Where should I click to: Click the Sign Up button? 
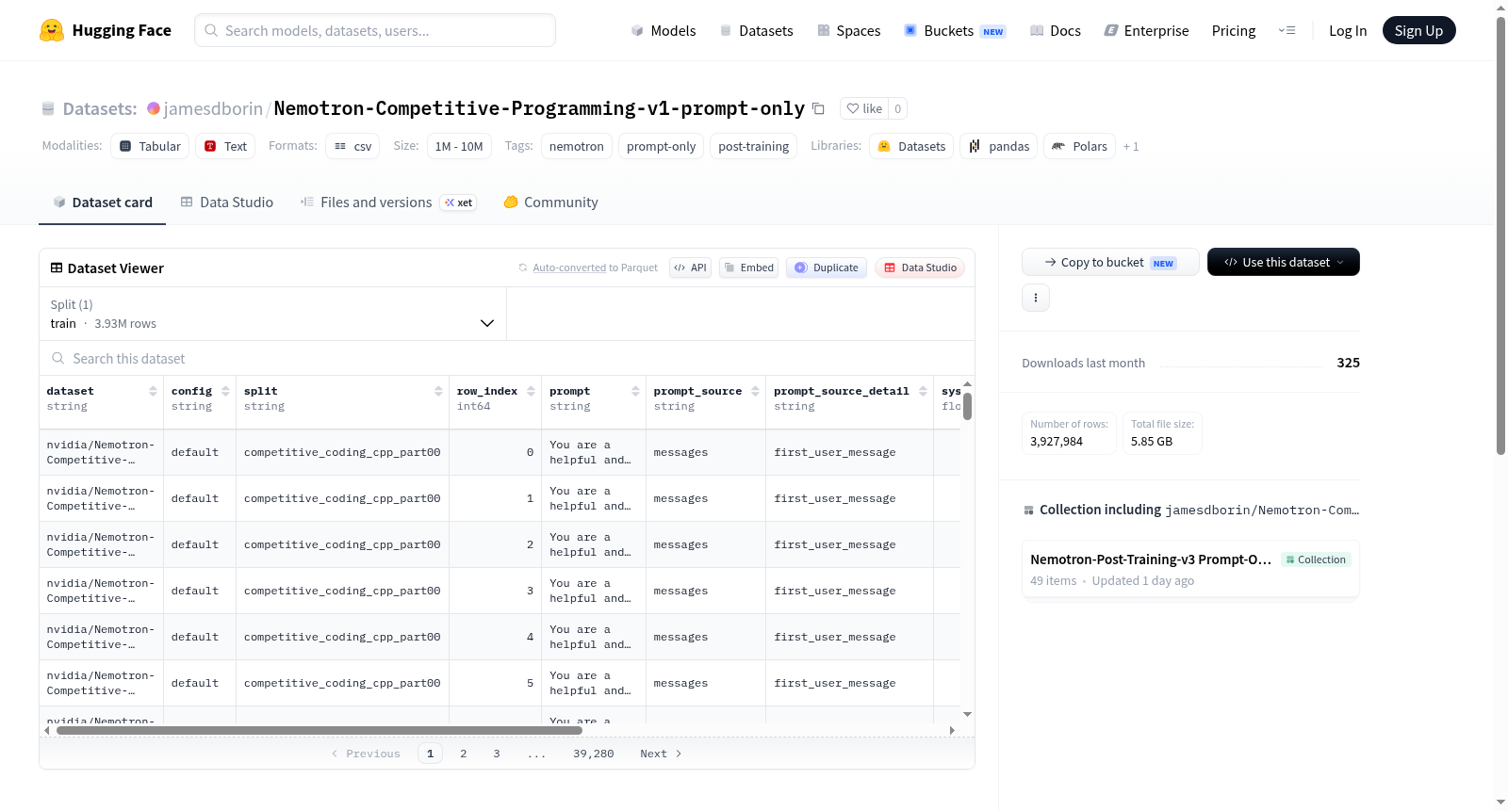point(1418,30)
